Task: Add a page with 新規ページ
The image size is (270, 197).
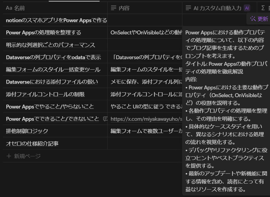Action: (23, 156)
